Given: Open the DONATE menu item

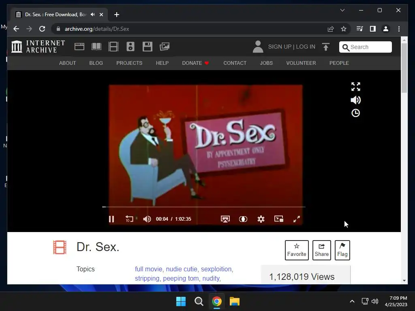Looking at the screenshot, I should point(196,63).
